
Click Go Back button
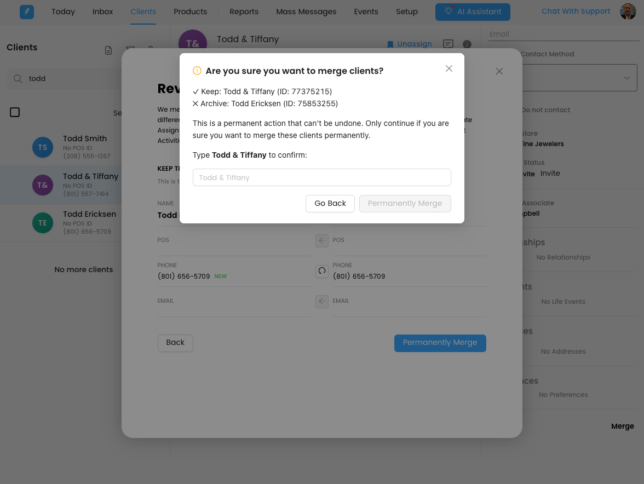[x=330, y=204]
